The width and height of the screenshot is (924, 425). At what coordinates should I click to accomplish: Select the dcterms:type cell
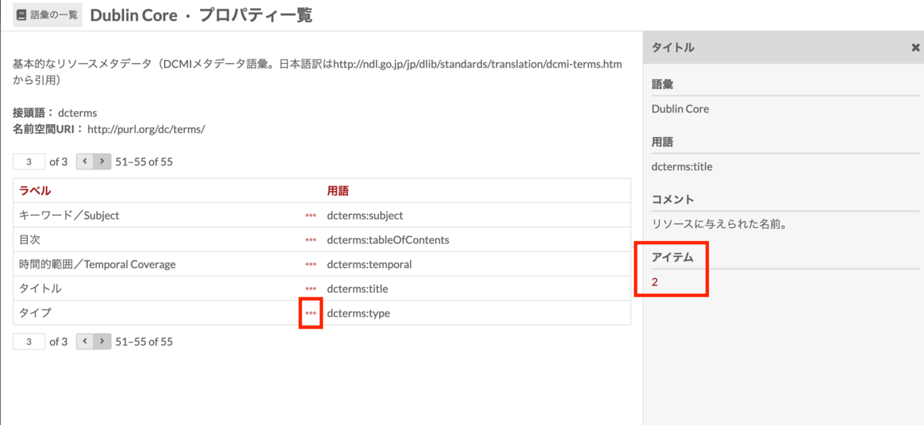(x=359, y=313)
